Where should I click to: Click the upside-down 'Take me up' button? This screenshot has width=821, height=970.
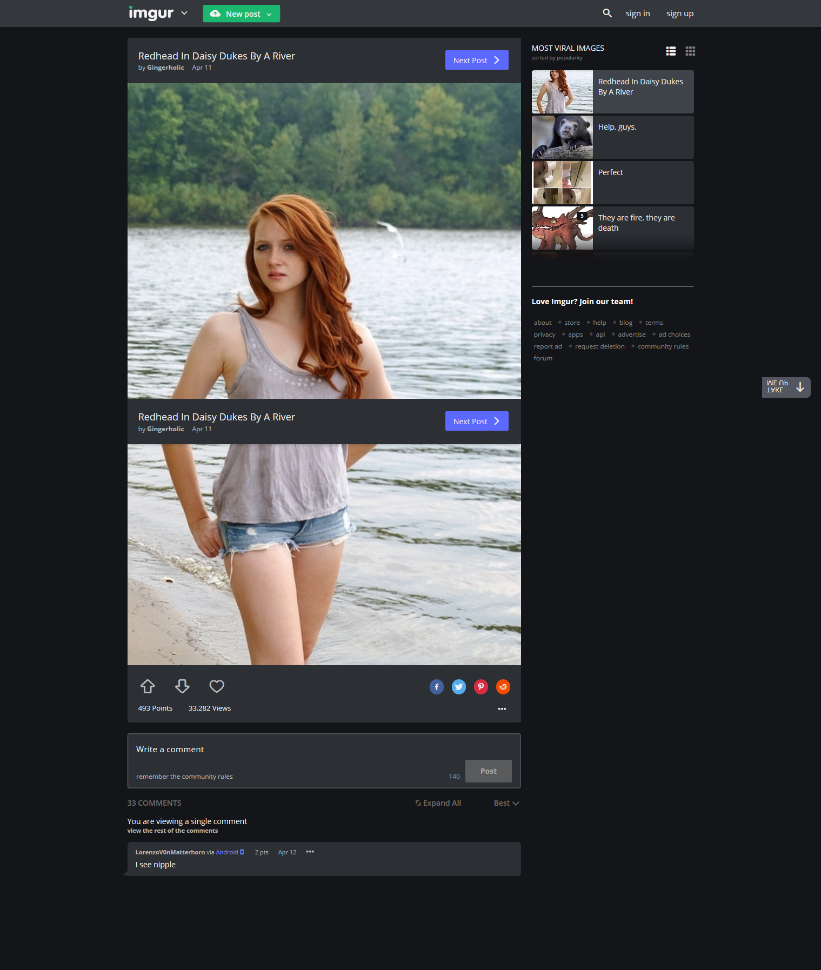click(x=786, y=387)
